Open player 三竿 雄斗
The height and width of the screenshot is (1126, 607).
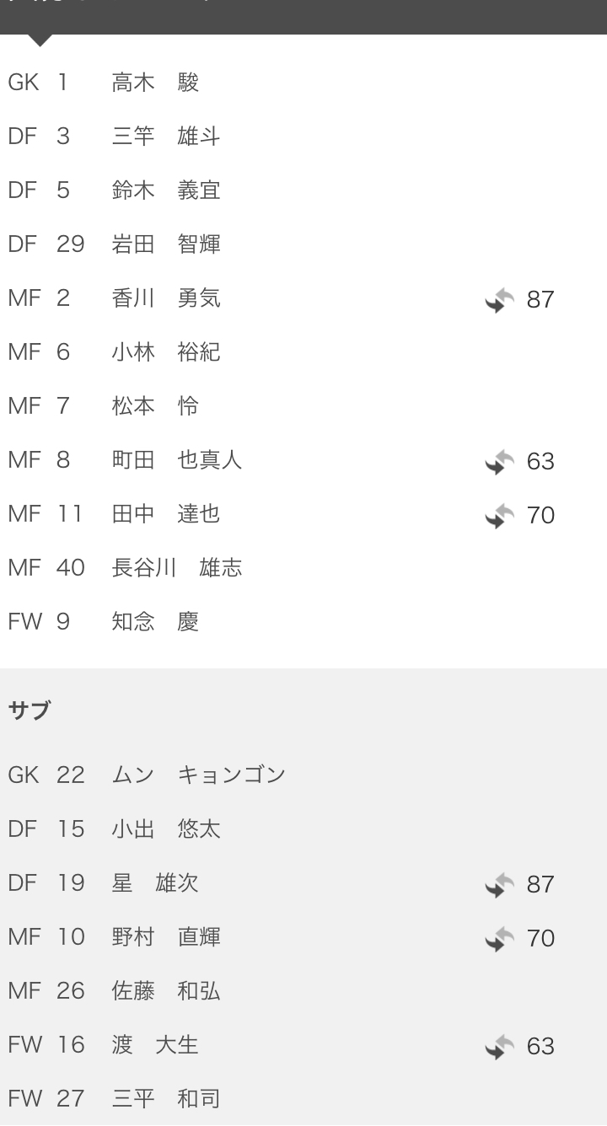pos(165,137)
